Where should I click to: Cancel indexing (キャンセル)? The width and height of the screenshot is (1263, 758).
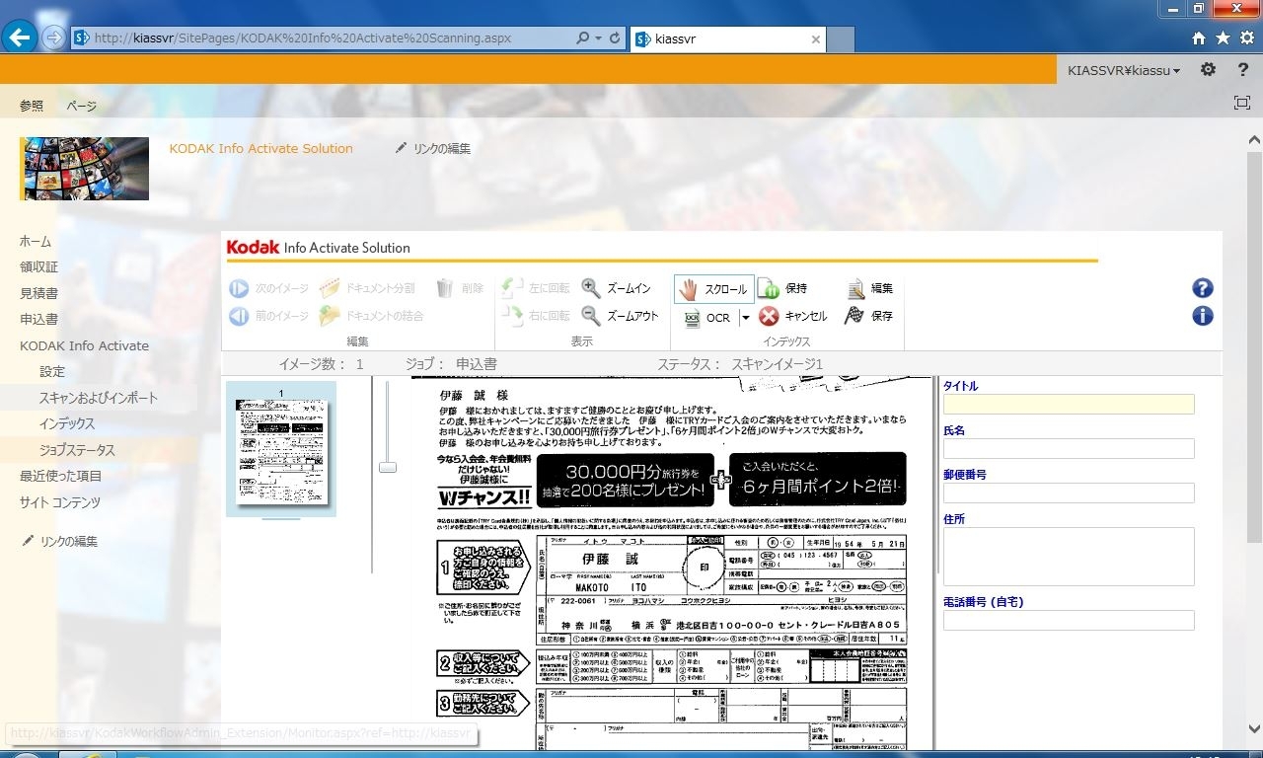(793, 316)
